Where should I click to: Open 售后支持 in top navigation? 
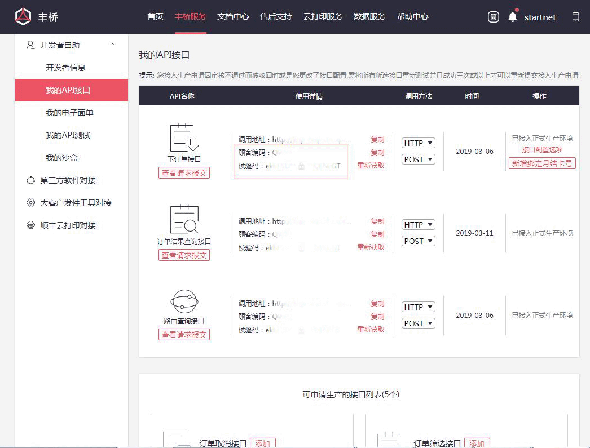(276, 16)
